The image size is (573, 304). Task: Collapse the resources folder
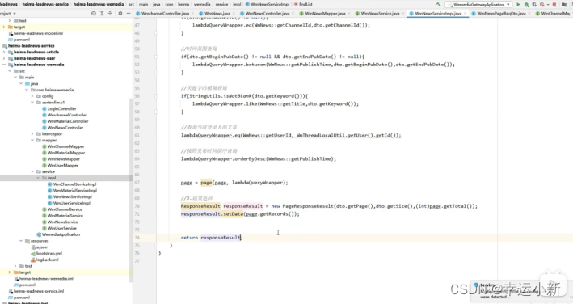click(21, 241)
